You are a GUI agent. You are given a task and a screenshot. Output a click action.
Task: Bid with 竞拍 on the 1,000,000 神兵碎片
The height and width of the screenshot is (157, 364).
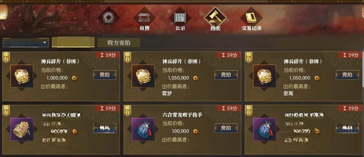pos(105,75)
